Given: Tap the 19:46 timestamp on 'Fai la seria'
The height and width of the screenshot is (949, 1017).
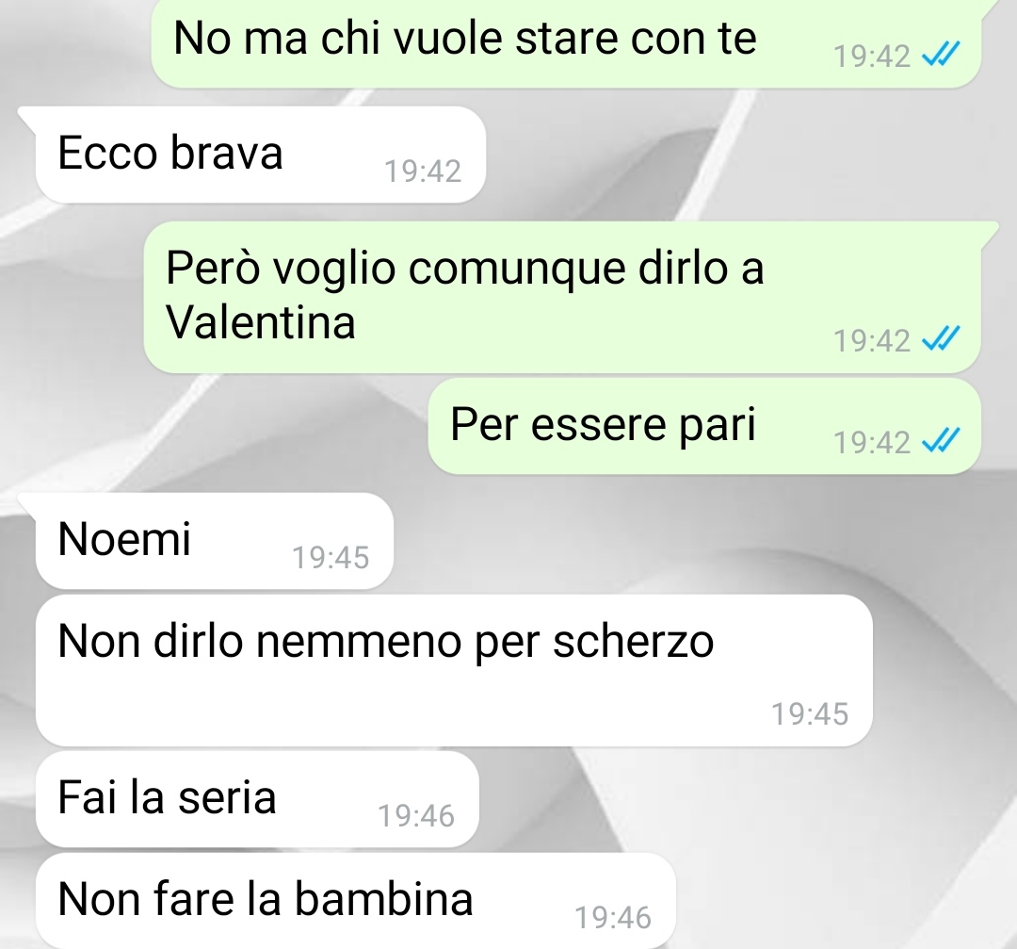Looking at the screenshot, I should click(416, 816).
